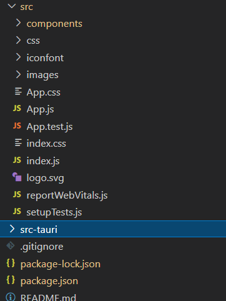
Task: Collapse the src folder chevron
Action: 12,6
